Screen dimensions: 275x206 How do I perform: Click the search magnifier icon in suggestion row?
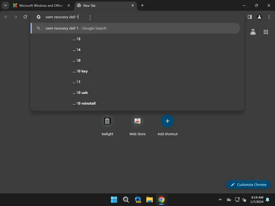(39, 28)
